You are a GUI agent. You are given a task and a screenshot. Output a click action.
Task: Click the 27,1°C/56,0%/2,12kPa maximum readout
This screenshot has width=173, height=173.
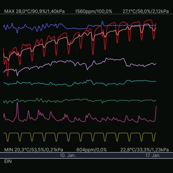(x=146, y=12)
